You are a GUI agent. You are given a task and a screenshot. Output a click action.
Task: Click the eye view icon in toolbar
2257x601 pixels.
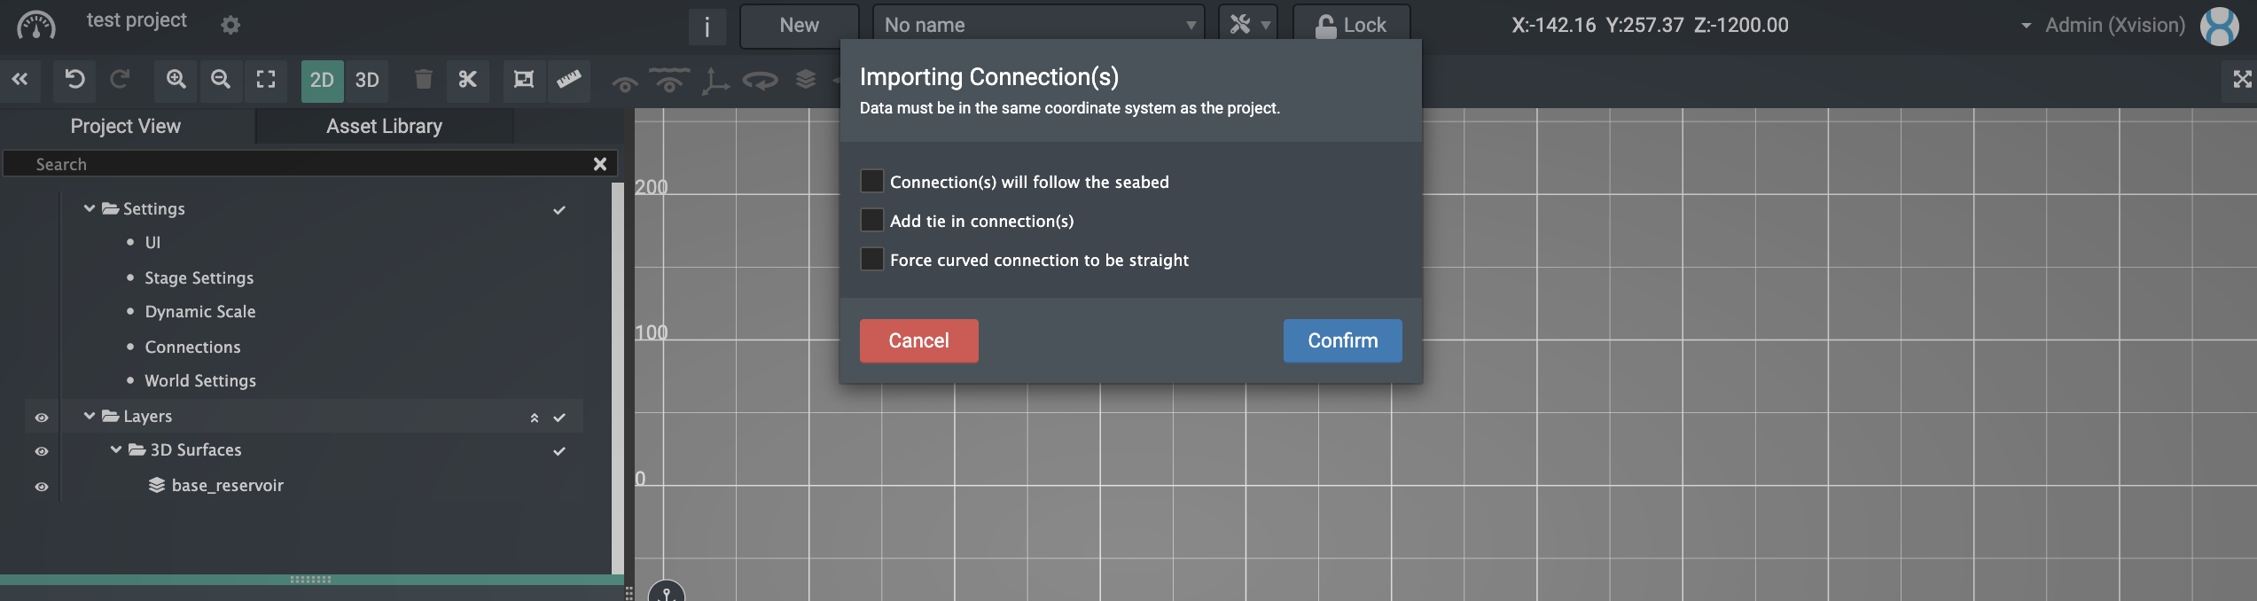point(625,84)
